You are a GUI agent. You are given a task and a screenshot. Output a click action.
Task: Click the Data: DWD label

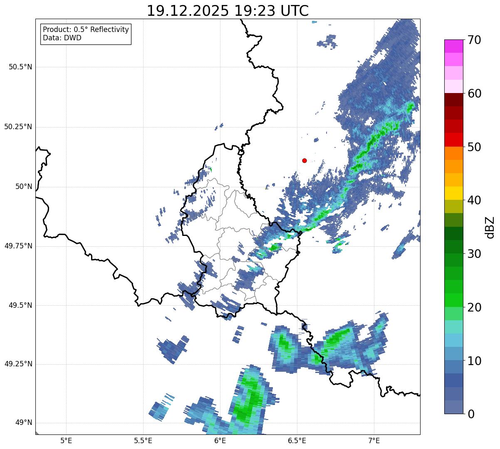(62, 38)
